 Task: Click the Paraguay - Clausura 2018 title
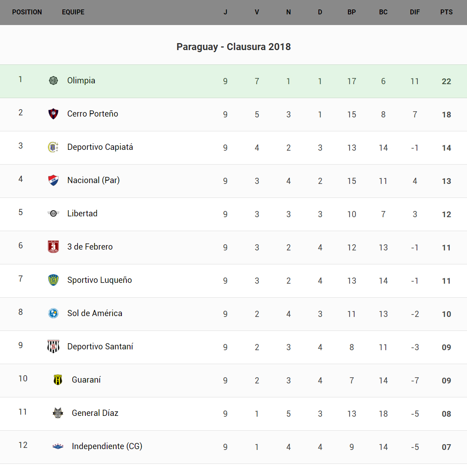(233, 47)
